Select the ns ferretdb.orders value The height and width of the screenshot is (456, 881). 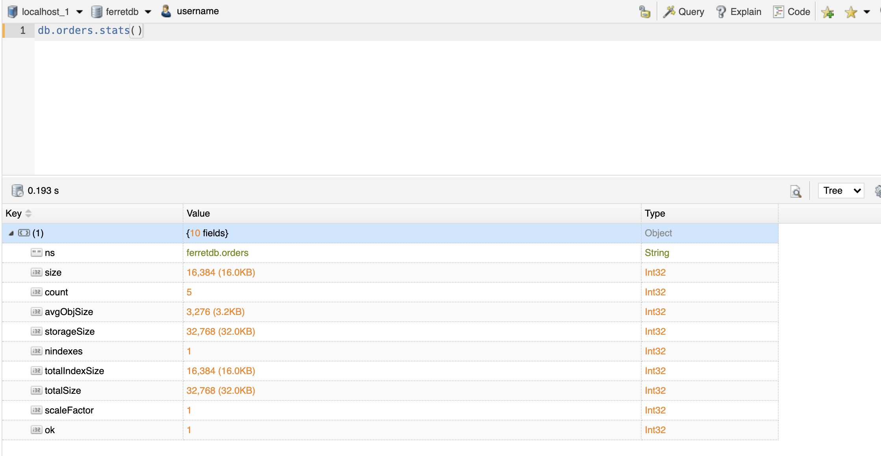pyautogui.click(x=217, y=253)
